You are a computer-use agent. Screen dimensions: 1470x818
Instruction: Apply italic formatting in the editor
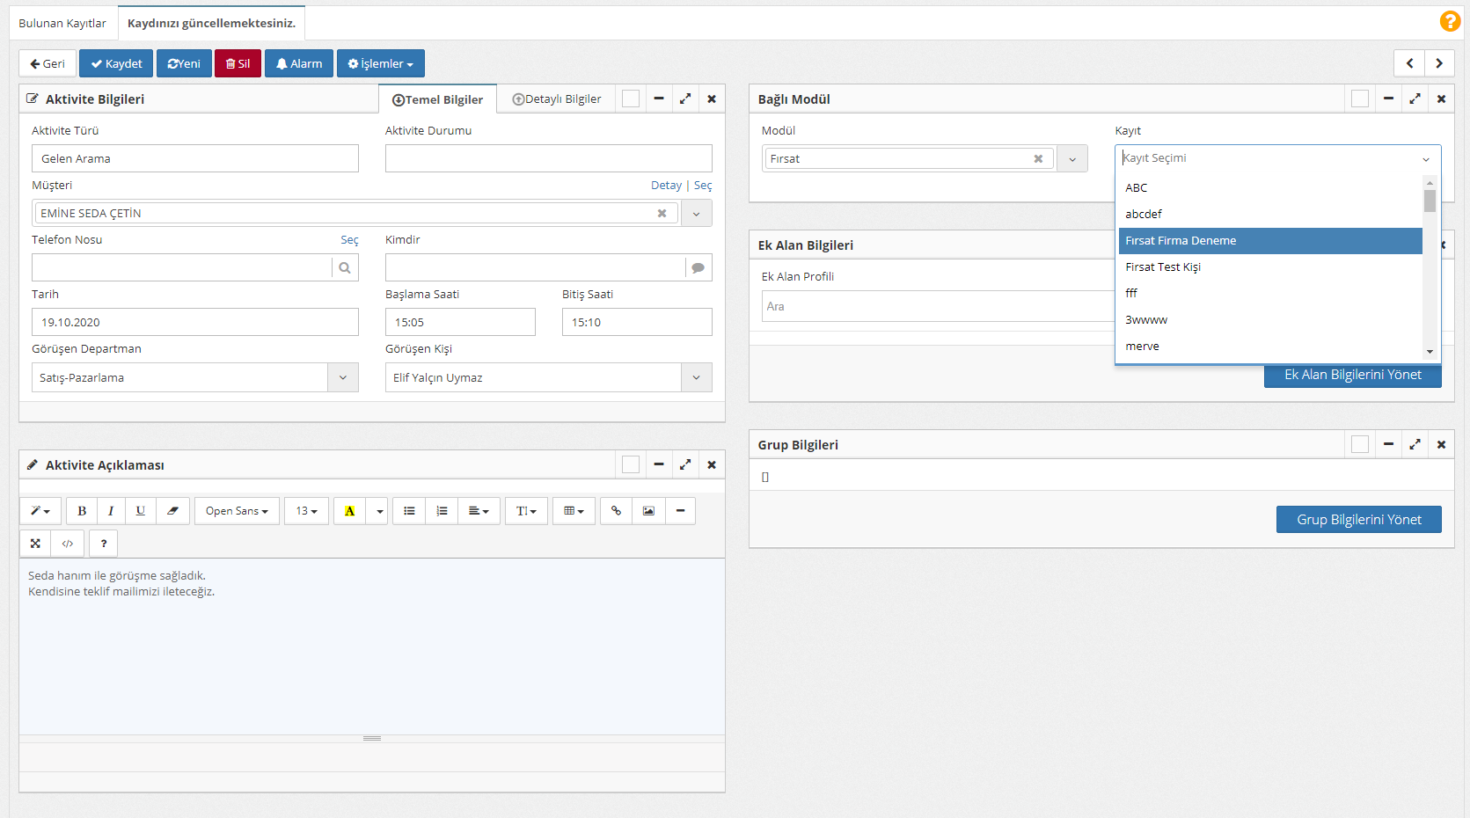point(111,511)
